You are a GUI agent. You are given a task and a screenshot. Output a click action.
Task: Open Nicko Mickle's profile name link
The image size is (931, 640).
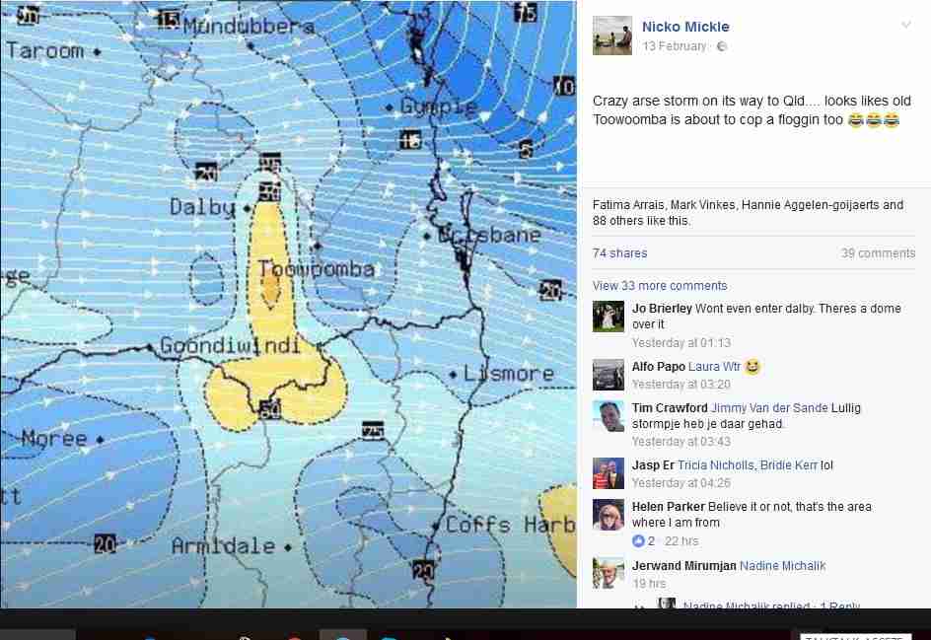[685, 27]
